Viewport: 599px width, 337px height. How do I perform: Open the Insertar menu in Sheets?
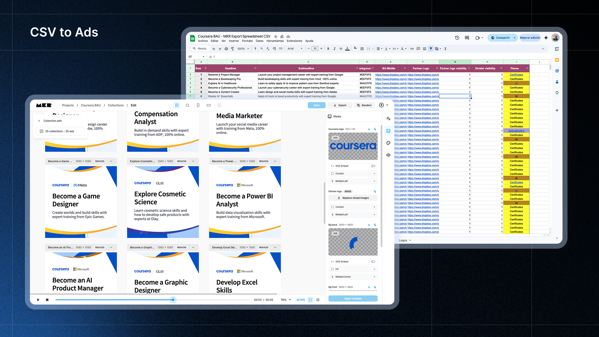(x=234, y=41)
